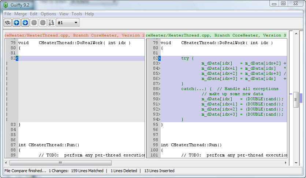Show the Help menu
This screenshot has height=178, width=306.
point(89,14)
